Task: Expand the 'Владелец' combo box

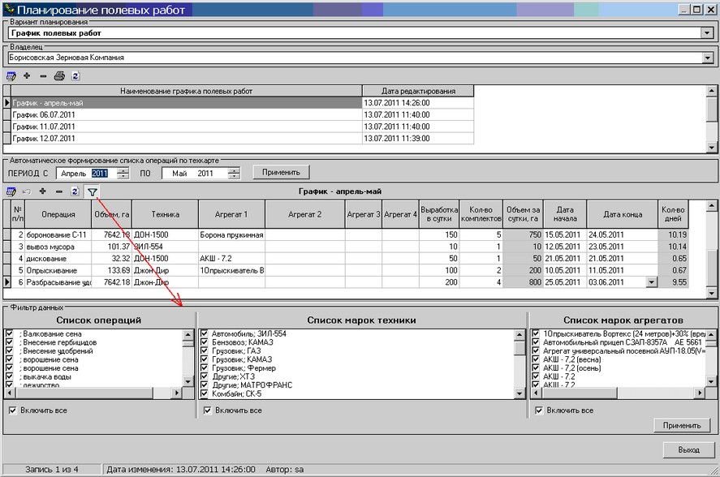Action: click(706, 58)
